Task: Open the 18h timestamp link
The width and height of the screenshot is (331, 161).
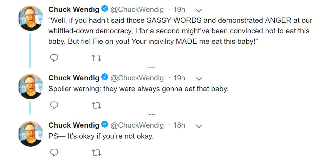Action: 179,125
